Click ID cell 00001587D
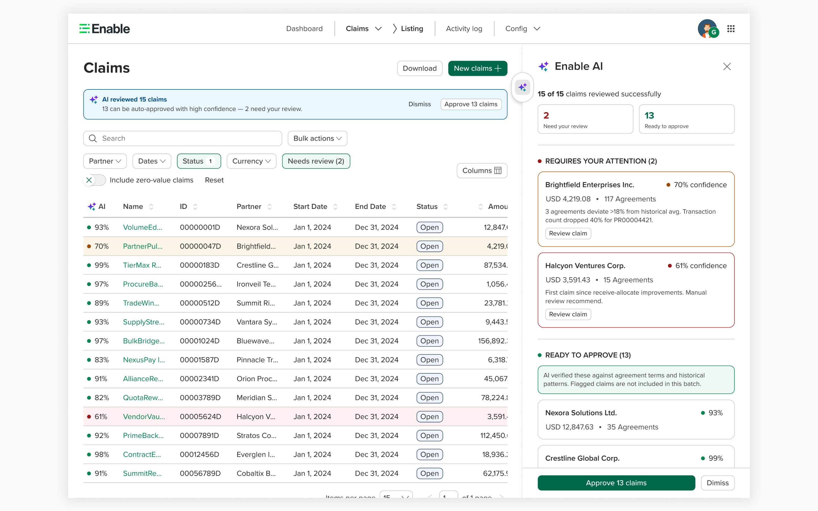 [x=199, y=360]
